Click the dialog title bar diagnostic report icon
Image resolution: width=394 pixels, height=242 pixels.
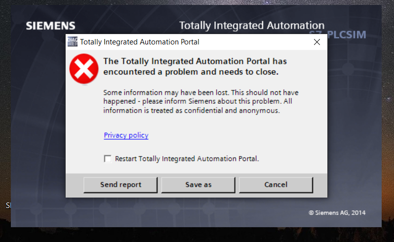(x=73, y=41)
